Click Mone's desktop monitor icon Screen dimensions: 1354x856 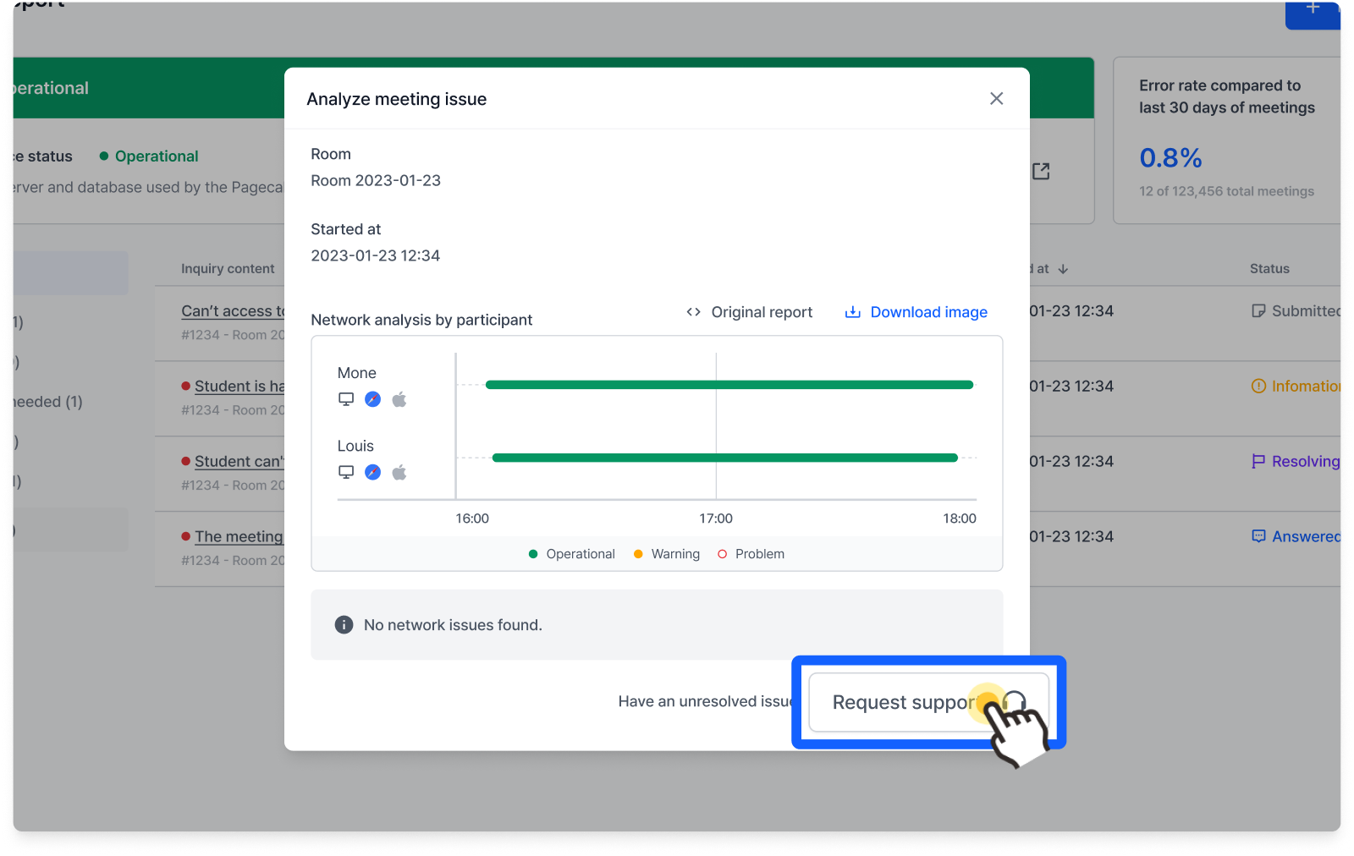pos(346,399)
